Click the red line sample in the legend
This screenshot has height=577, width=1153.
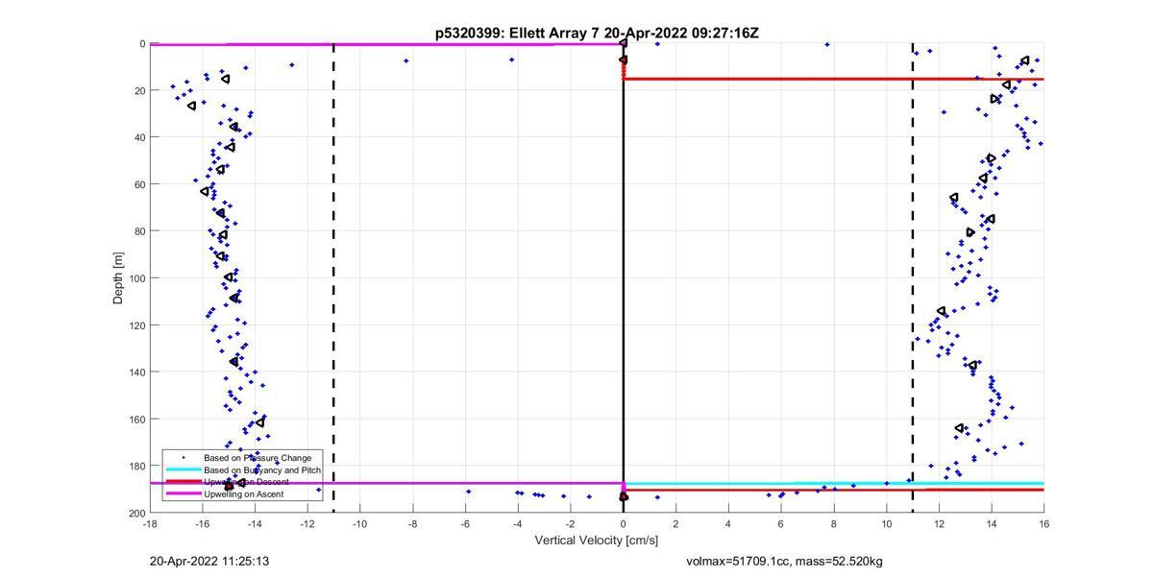[183, 482]
